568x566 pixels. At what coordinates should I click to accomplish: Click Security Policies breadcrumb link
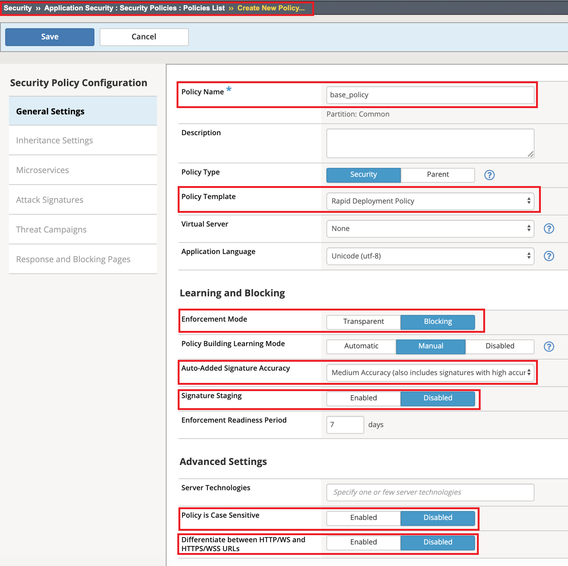[148, 8]
